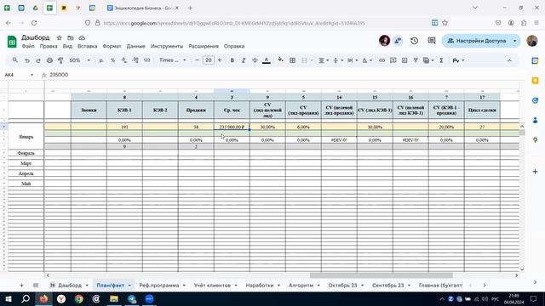Open the Справка menu

coord(234,46)
